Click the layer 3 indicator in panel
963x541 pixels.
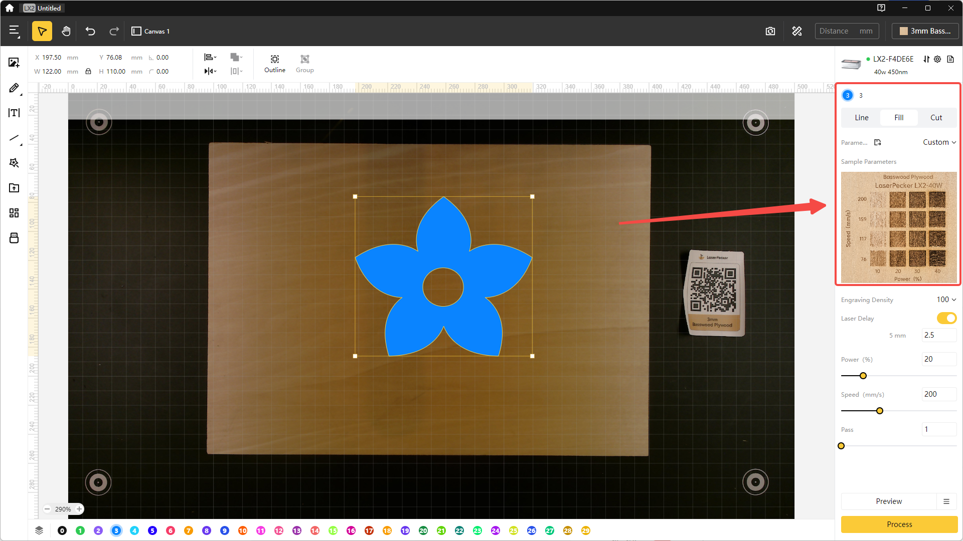pyautogui.click(x=848, y=95)
